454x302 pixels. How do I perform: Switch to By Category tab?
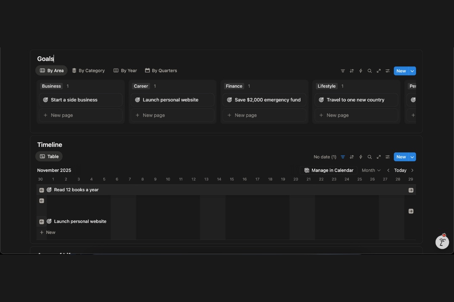[88, 70]
